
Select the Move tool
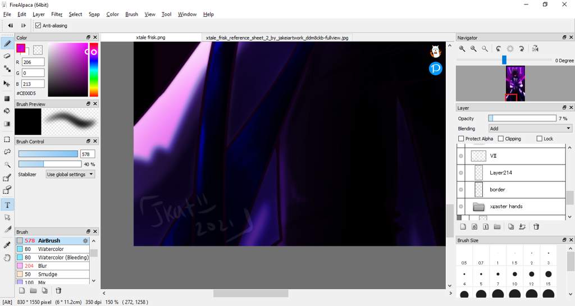[7, 84]
